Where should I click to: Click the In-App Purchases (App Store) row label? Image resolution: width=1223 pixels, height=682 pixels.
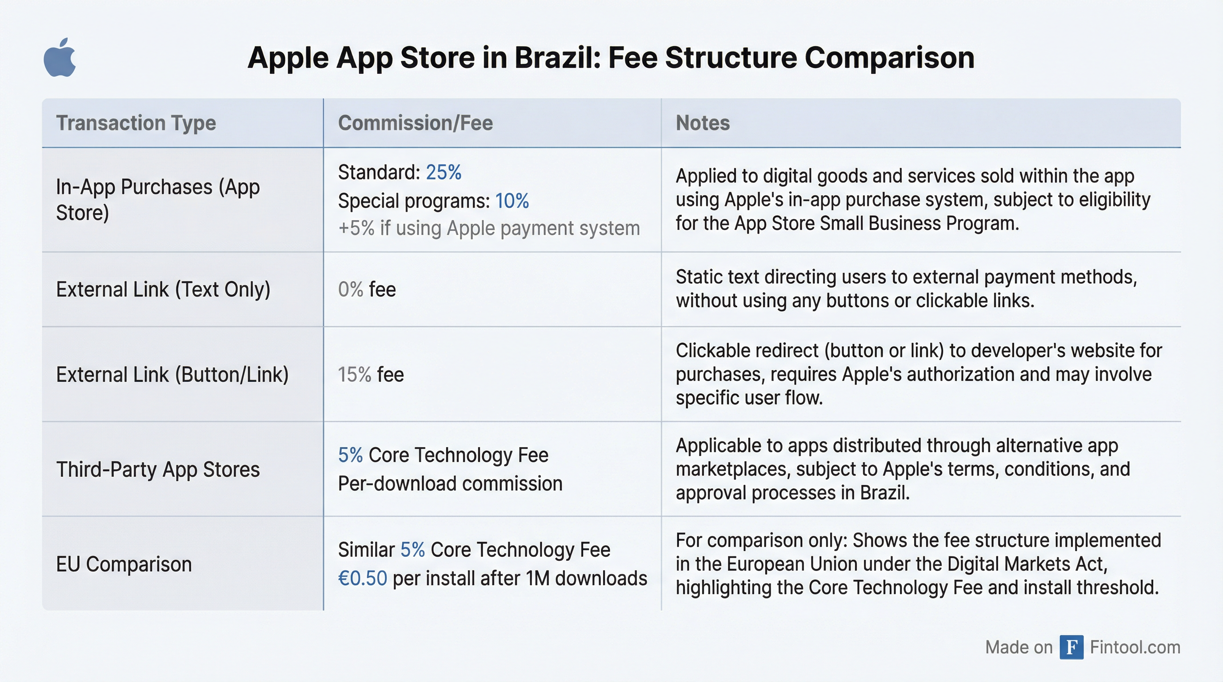tap(157, 200)
